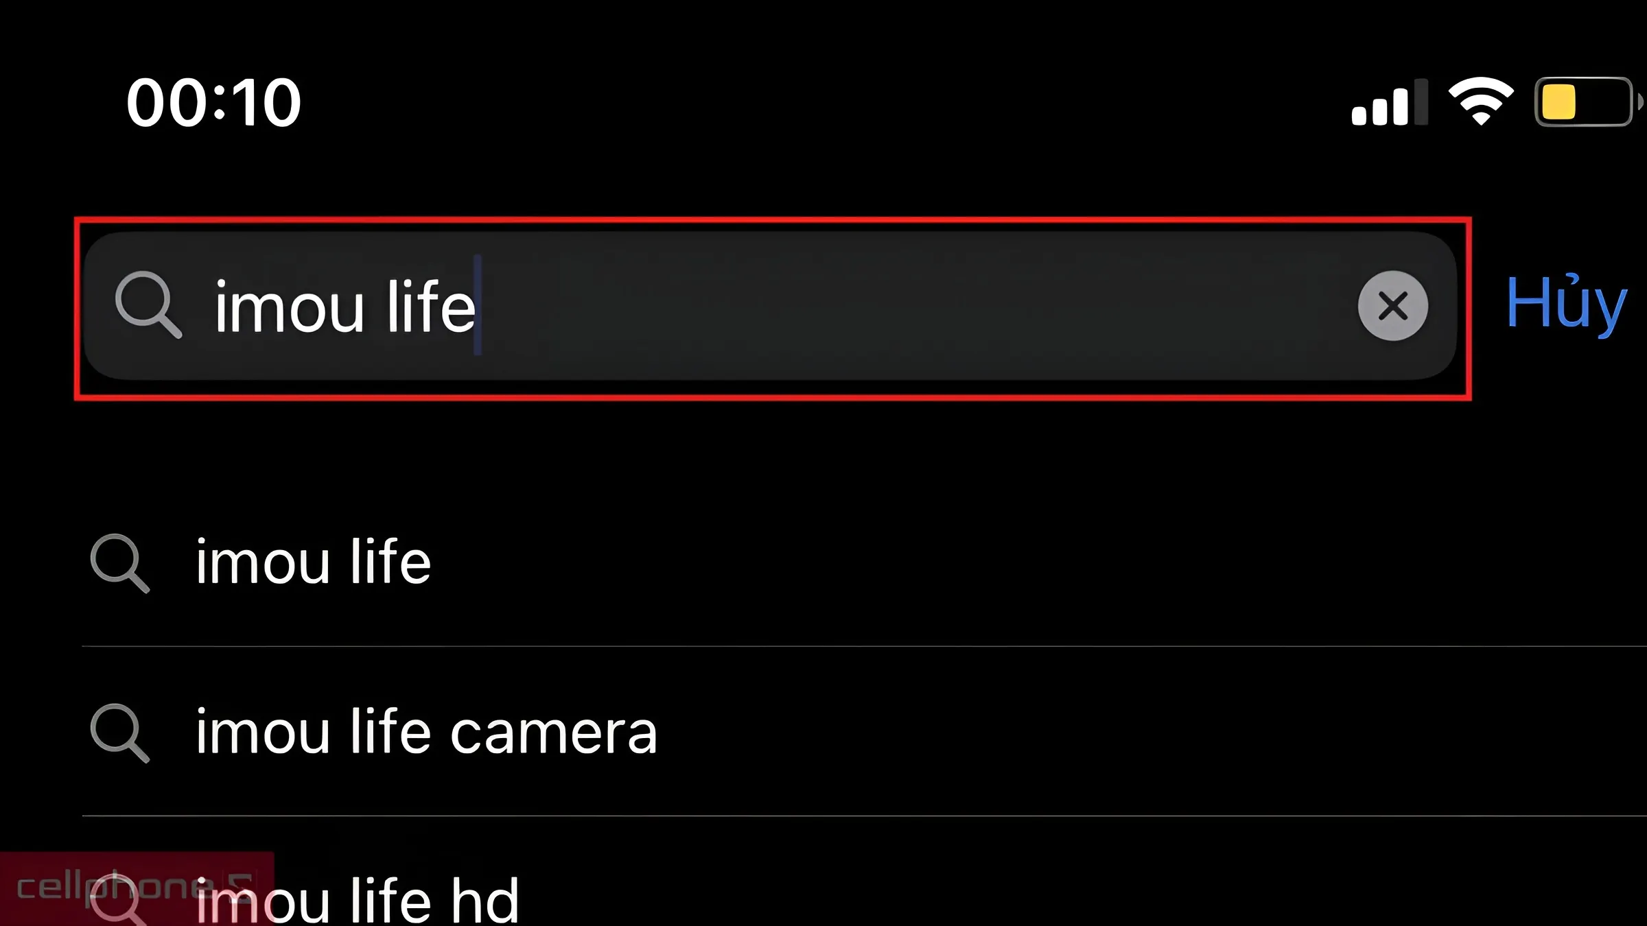Select the "imou life camera" suggestion

(x=865, y=732)
